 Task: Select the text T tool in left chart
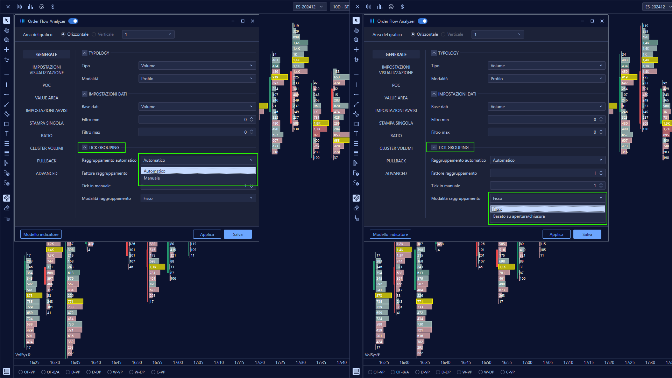(x=7, y=134)
